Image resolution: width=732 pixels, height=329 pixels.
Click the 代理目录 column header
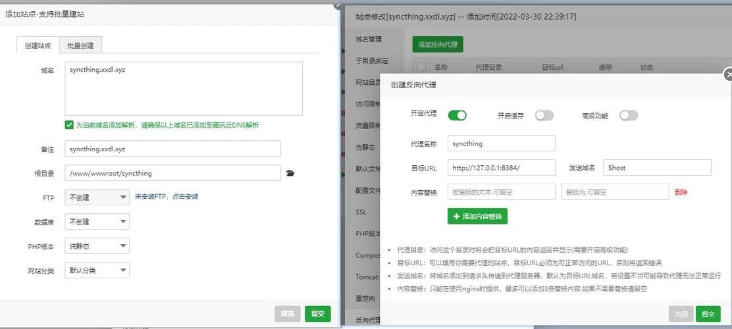[x=488, y=67]
